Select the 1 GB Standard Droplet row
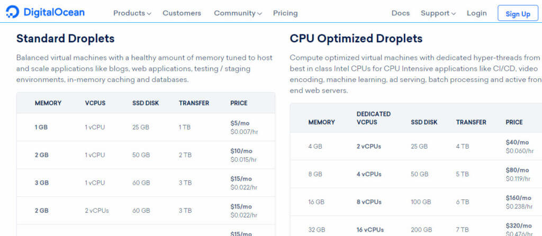Viewport: 542px width, 236px height. click(146, 127)
